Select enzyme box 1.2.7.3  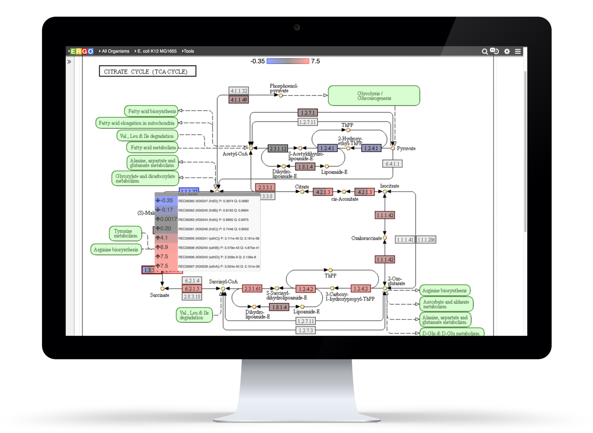(x=306, y=331)
